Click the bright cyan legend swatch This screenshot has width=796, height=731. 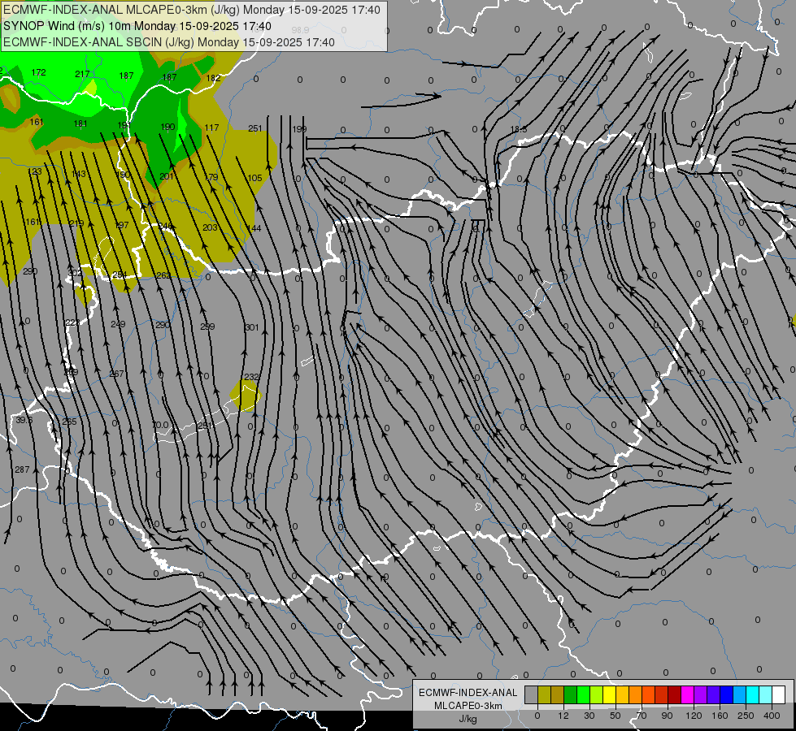(x=753, y=695)
